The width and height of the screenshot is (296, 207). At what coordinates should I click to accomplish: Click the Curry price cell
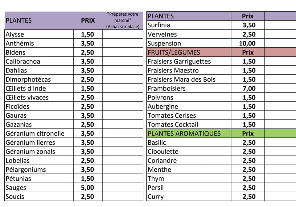(x=248, y=197)
